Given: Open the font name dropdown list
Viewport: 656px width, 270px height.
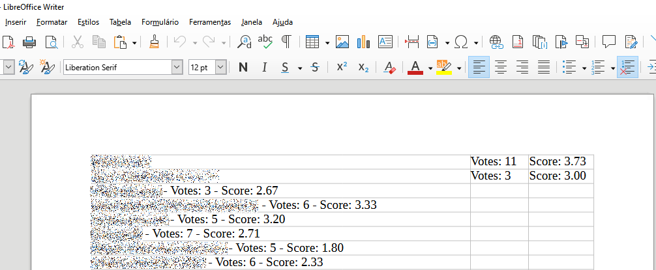Looking at the screenshot, I should click(x=177, y=67).
